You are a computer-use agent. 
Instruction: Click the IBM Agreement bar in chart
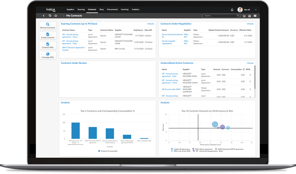pos(75,130)
